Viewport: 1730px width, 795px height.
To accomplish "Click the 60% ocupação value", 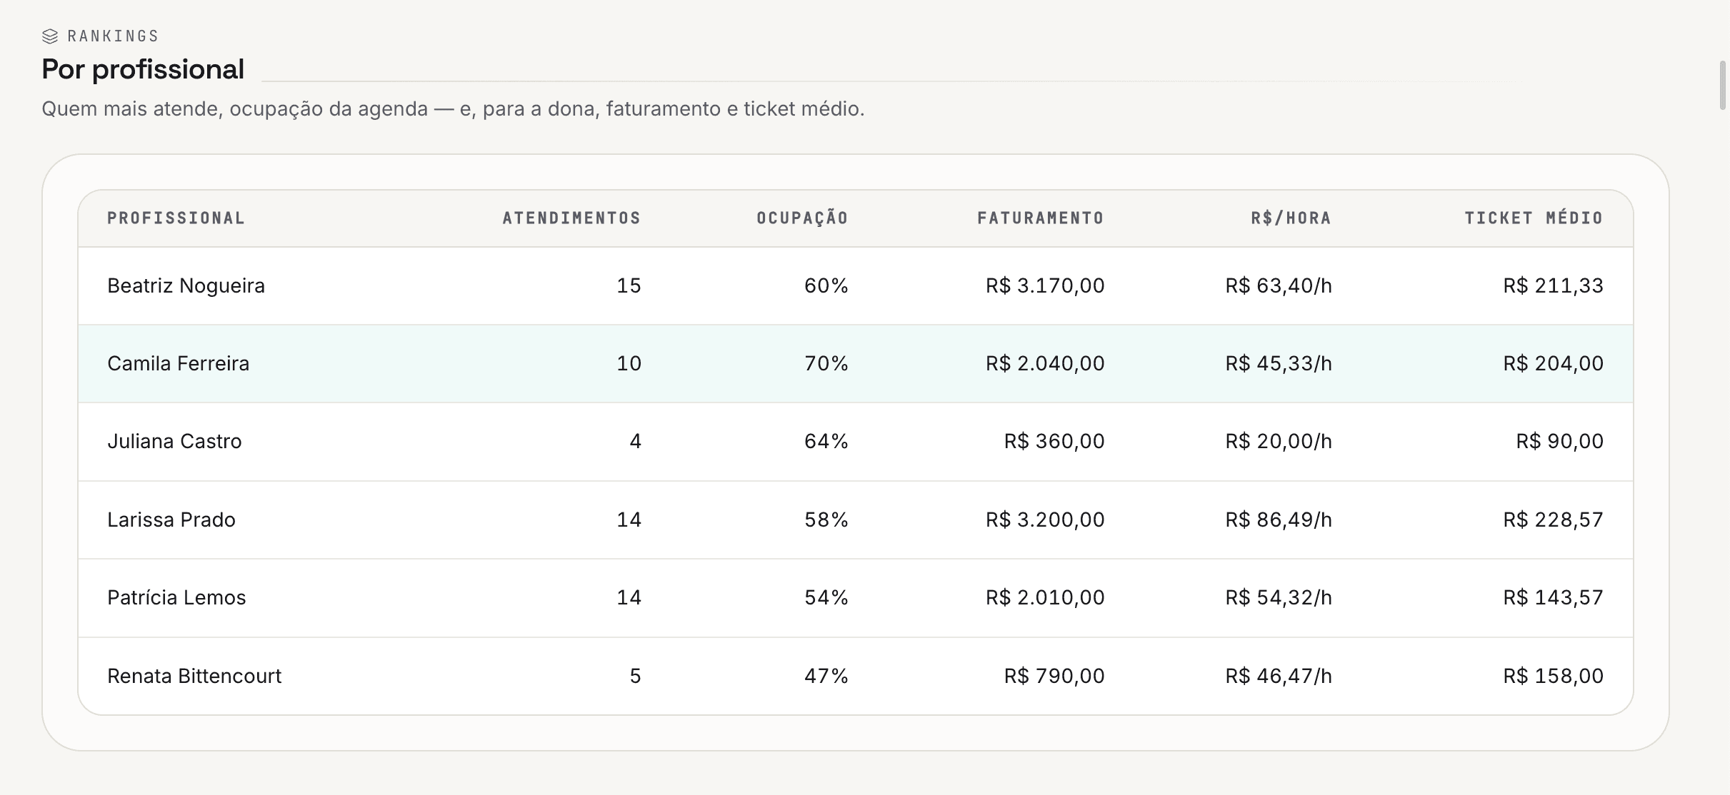I will click(x=826, y=286).
